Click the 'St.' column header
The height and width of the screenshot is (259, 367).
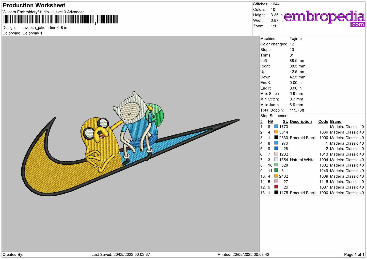click(285, 122)
